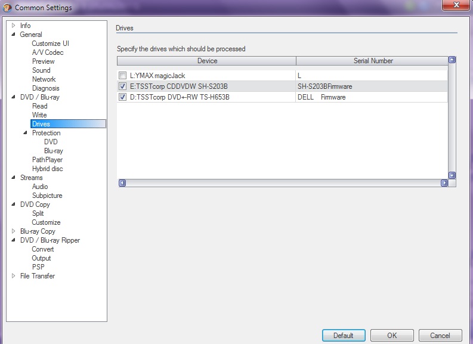Select the highlighted Drives tree item
This screenshot has height=344, width=473.
[x=68, y=124]
